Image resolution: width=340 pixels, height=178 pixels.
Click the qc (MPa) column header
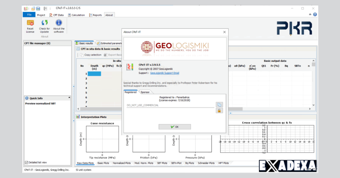point(108,66)
